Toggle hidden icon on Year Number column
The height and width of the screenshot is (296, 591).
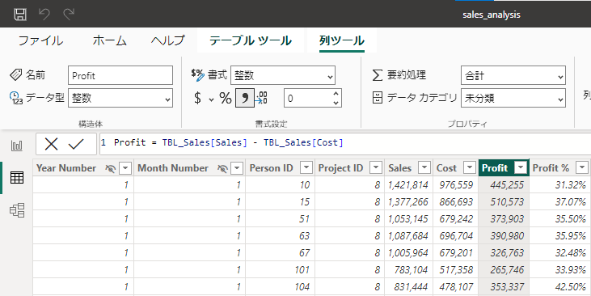point(110,168)
